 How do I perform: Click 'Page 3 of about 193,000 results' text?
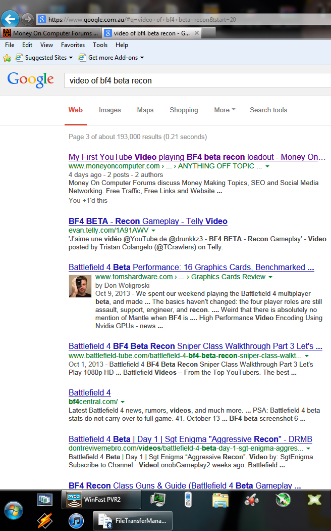pyautogui.click(x=115, y=137)
